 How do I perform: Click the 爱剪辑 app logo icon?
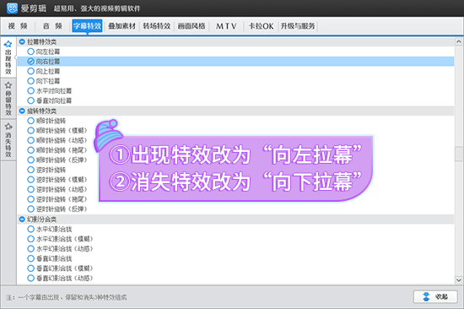point(12,8)
